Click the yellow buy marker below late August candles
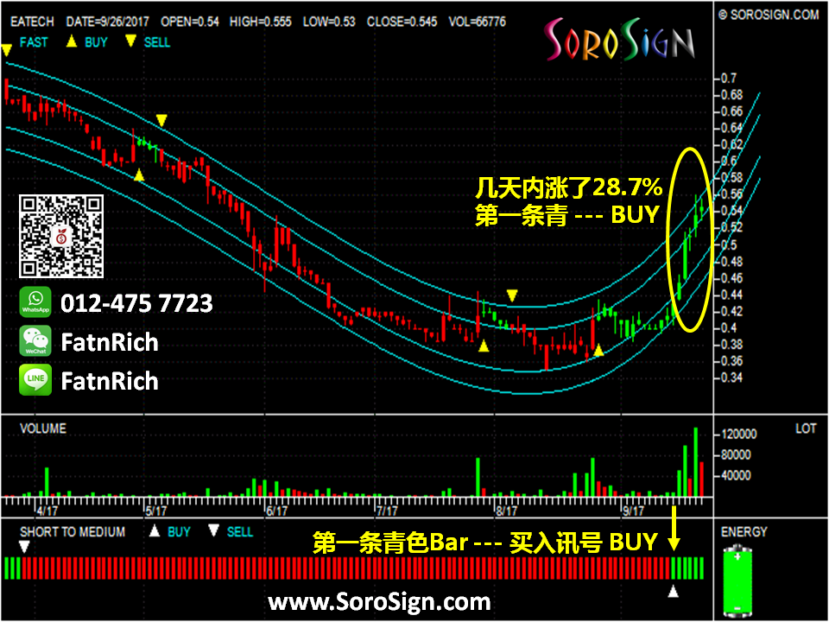This screenshot has width=829, height=622. (598, 350)
